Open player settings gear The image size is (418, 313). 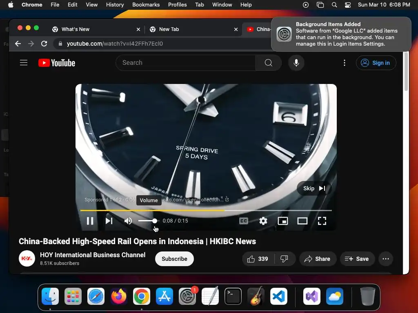click(263, 221)
